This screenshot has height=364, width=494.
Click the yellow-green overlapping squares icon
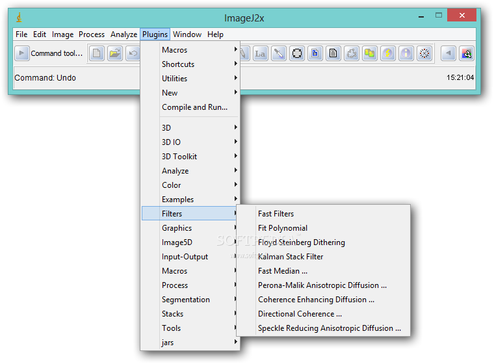(x=370, y=53)
